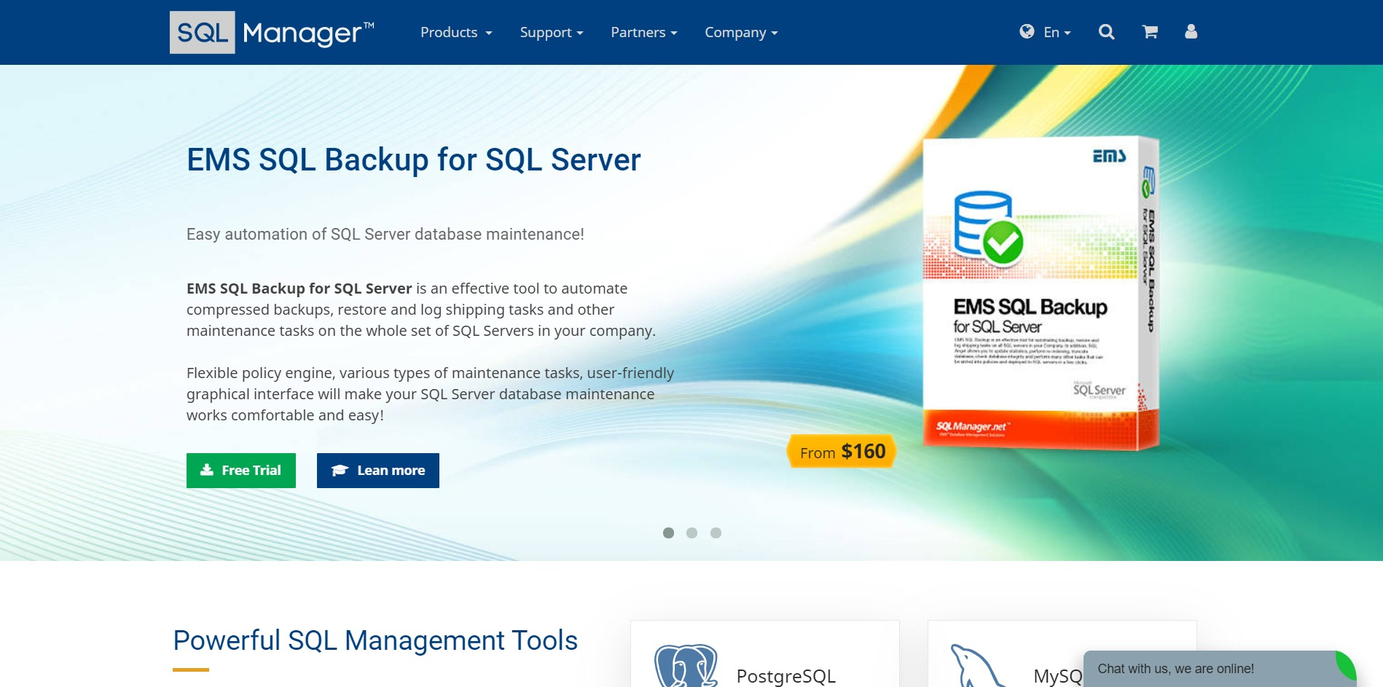The width and height of the screenshot is (1383, 687).
Task: Click the SQL Manager logo
Action: [x=272, y=32]
